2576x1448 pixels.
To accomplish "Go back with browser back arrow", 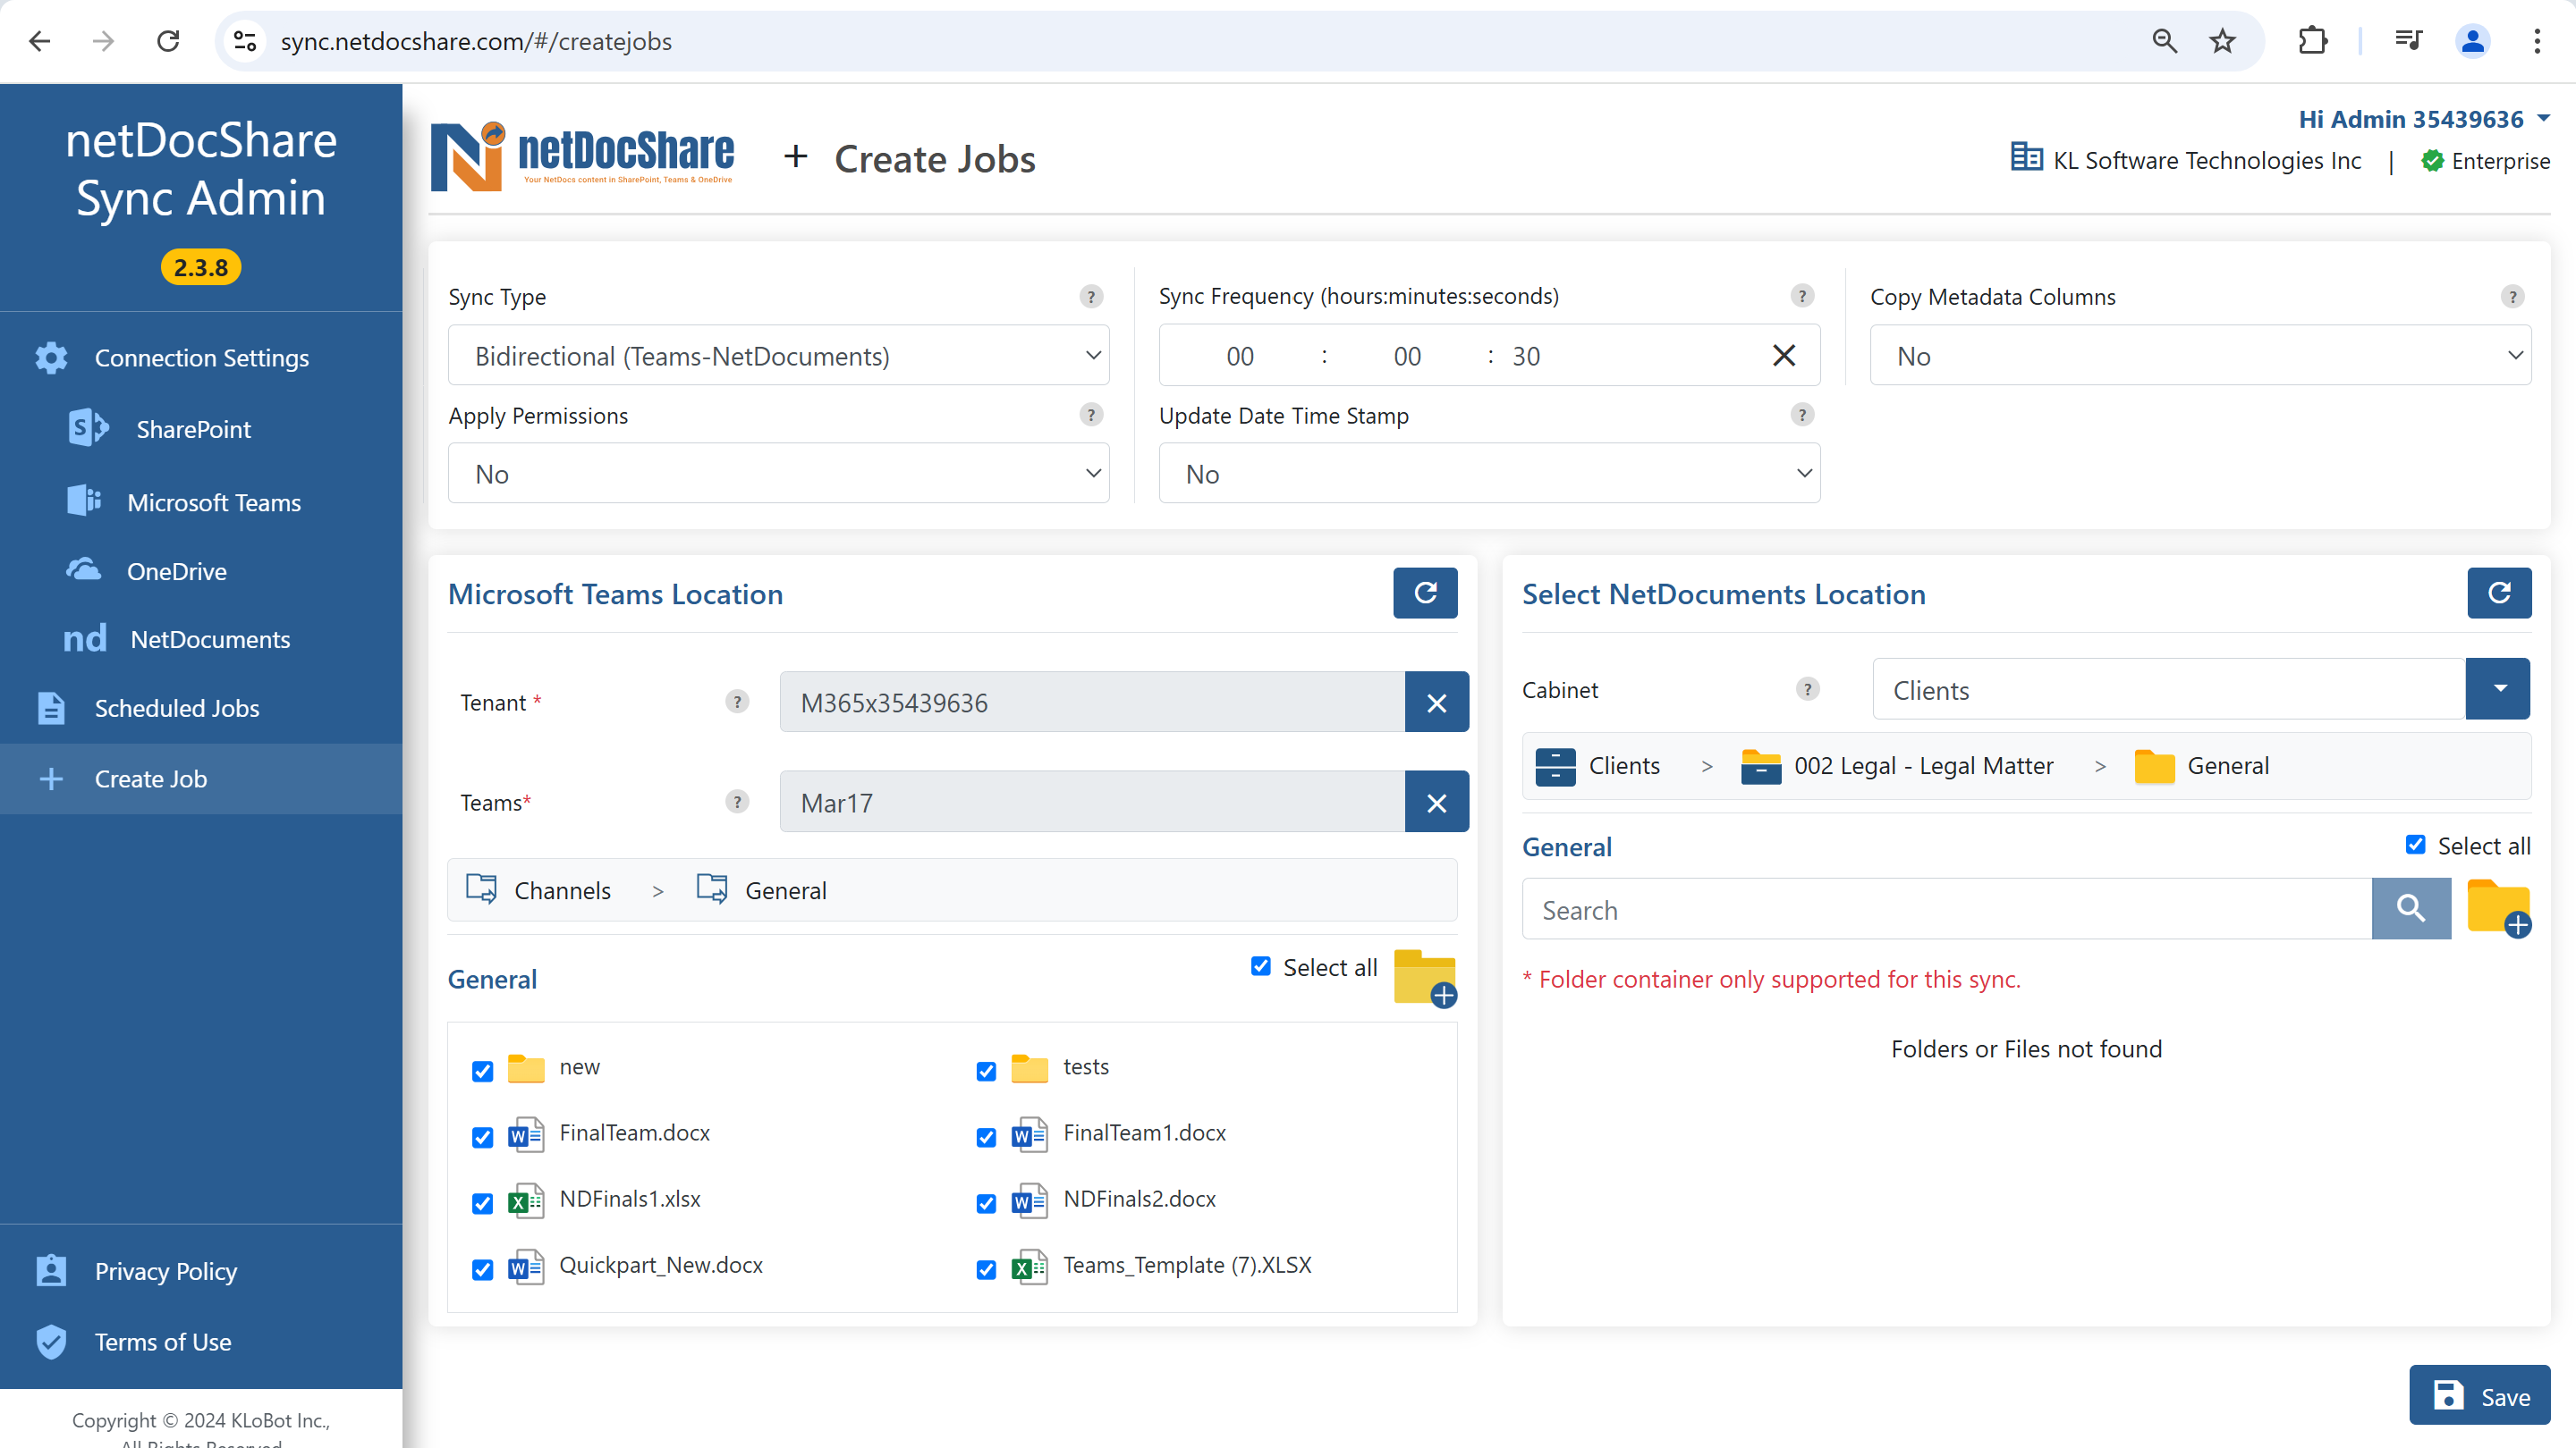I will coord(39,41).
